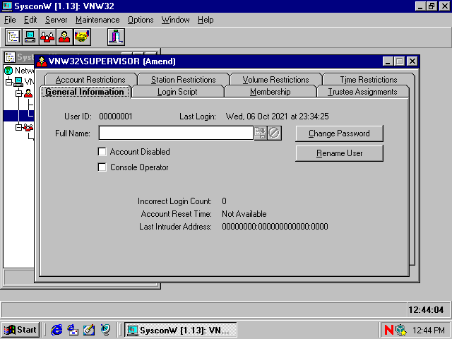452x339 pixels.
Task: Open the Edit menu
Action: point(30,20)
